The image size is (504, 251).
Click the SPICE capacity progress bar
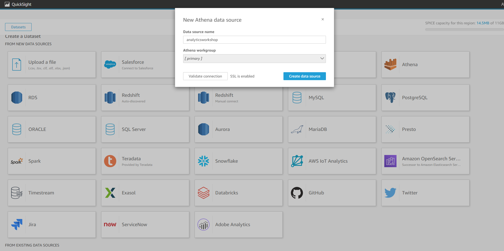464,30
